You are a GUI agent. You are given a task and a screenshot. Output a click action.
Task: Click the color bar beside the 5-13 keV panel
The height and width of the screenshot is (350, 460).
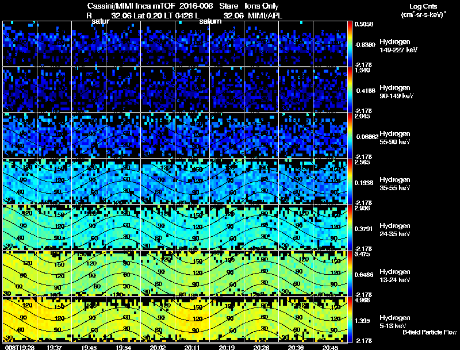tap(350, 320)
